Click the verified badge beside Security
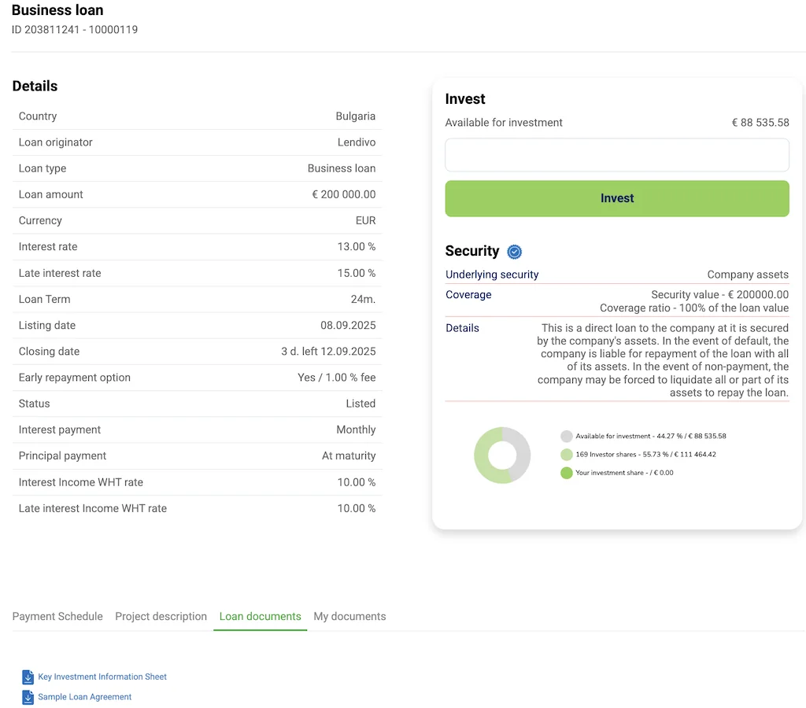This screenshot has height=708, width=806. tap(515, 252)
